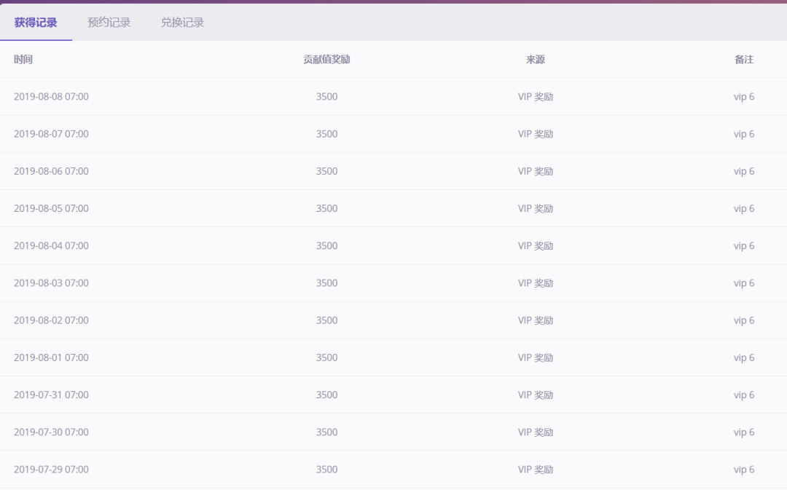Select the 2019-08-05 07:00 time cell
Screen dimensions: 787x490
pyautogui.click(x=51, y=208)
